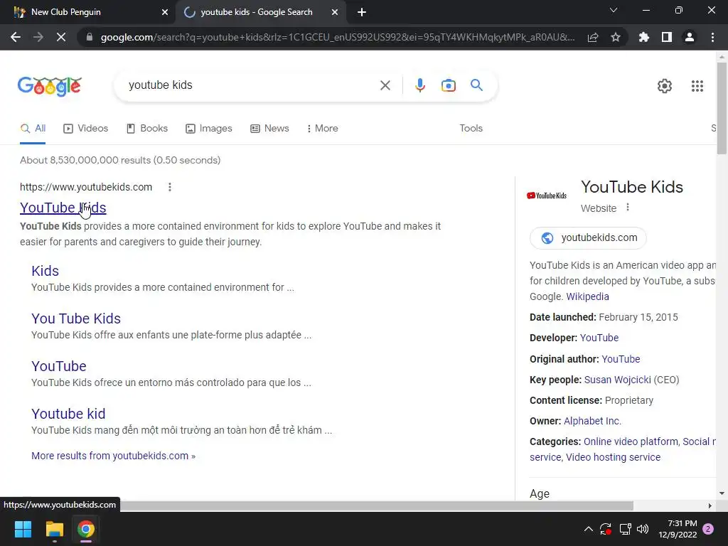The image size is (728, 546).
Task: Click the Chrome taskbar icon
Action: 86,529
